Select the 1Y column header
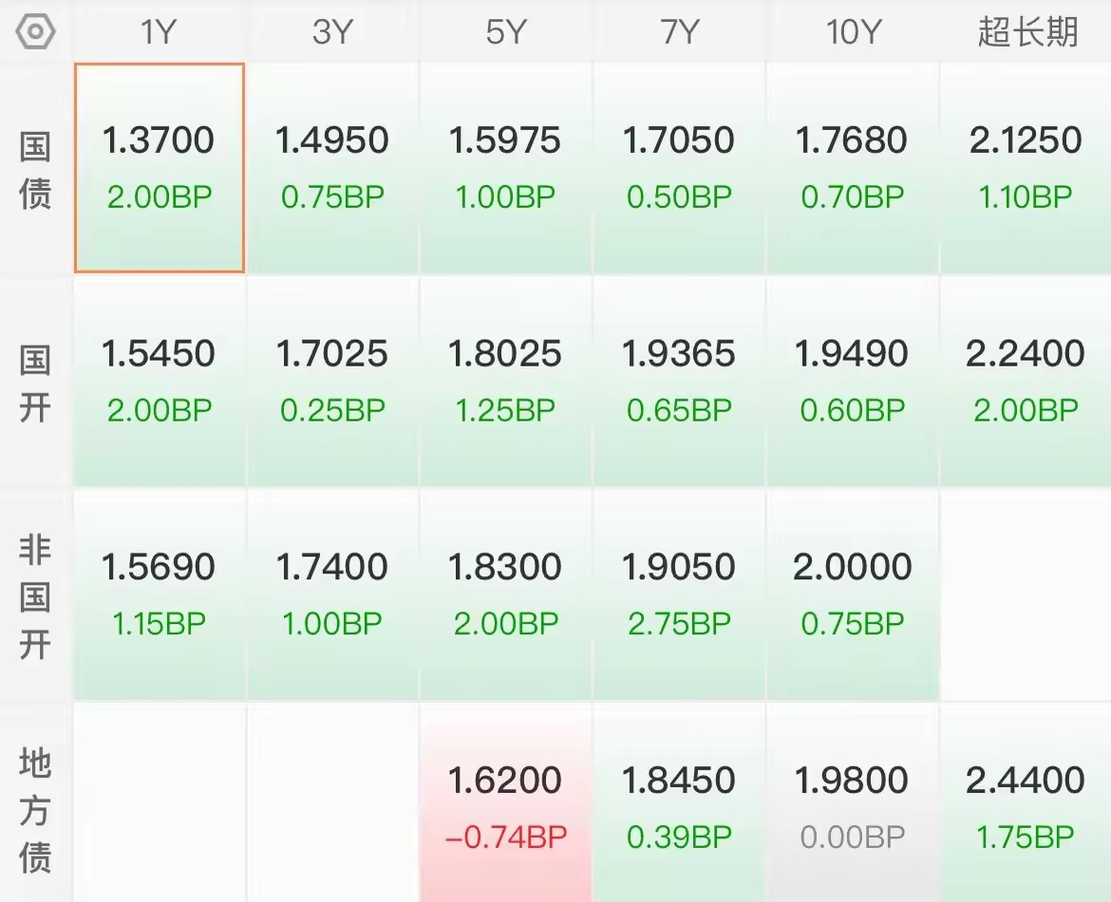Viewport: 1111px width, 902px height. (x=159, y=32)
